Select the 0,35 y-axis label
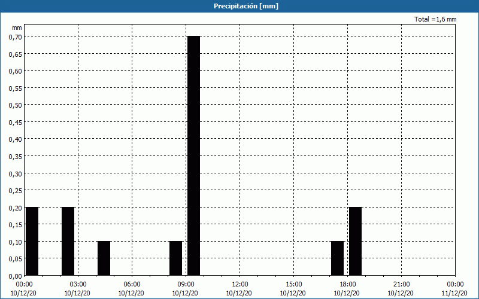The height and width of the screenshot is (299, 479). pos(16,157)
